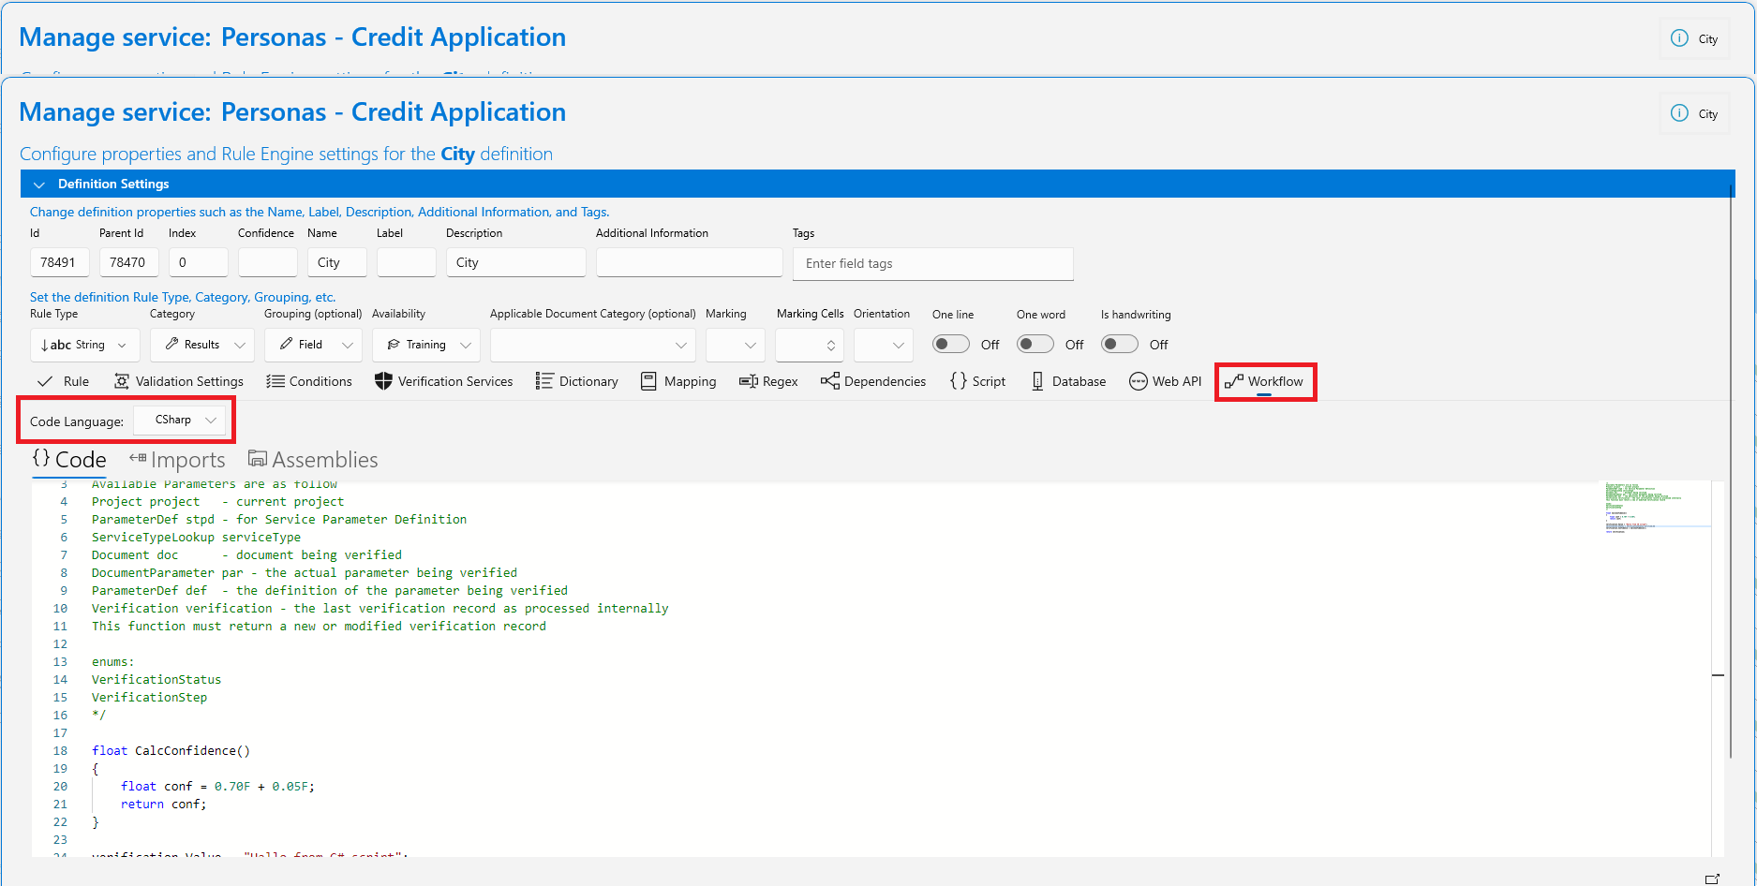
Task: Click the Verification Services shield icon
Action: [383, 381]
